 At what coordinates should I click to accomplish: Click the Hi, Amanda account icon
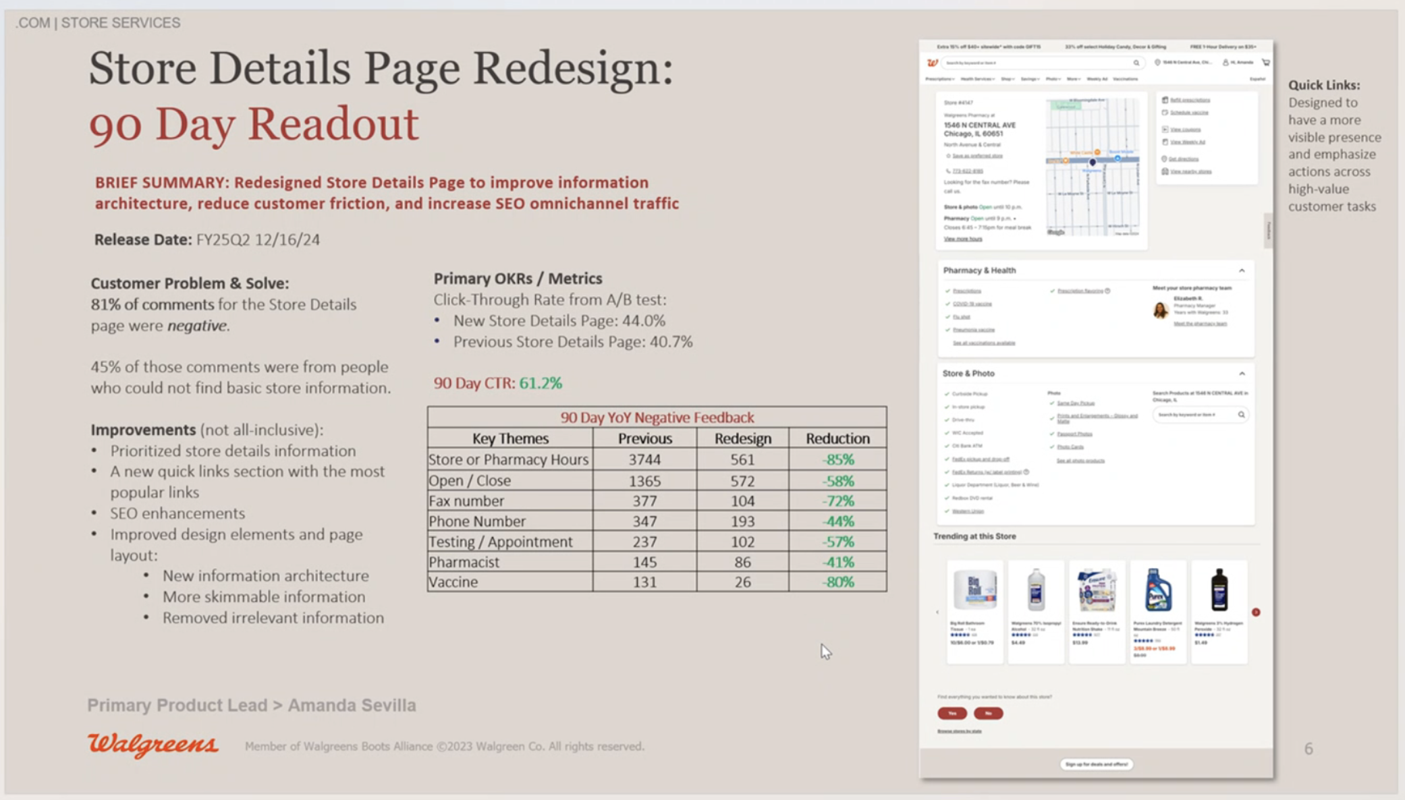click(x=1225, y=62)
